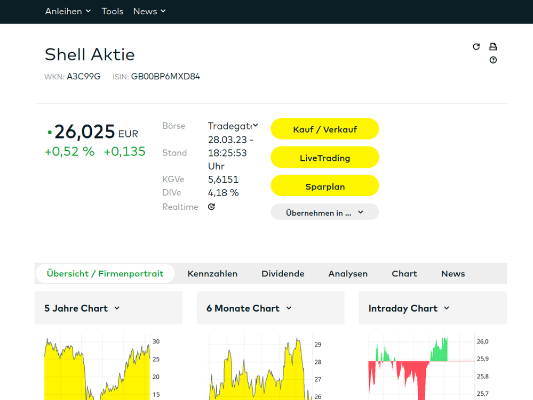Open the help question mark icon
The height and width of the screenshot is (400, 533).
pos(493,60)
